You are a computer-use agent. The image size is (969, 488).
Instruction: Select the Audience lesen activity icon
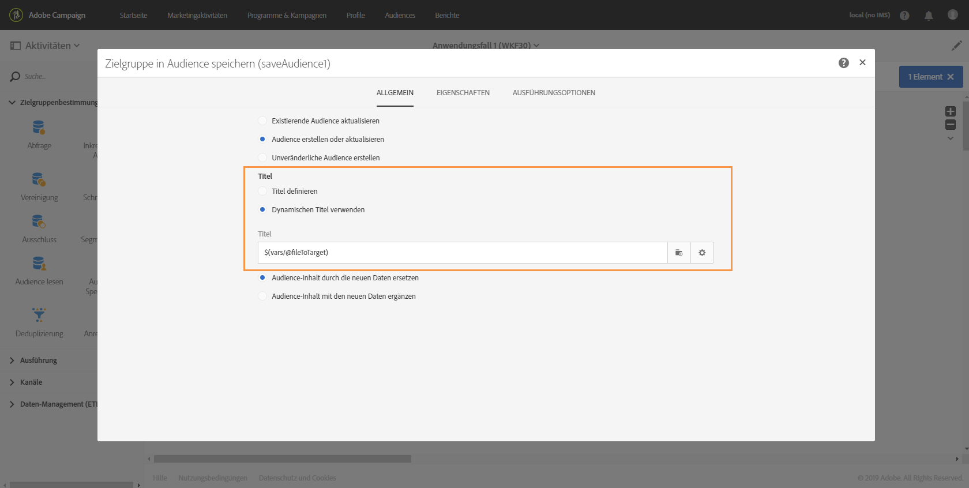click(x=39, y=264)
